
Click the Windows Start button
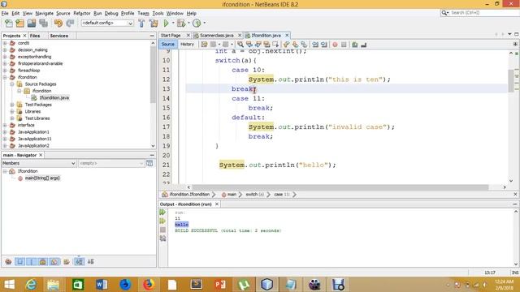9,285
